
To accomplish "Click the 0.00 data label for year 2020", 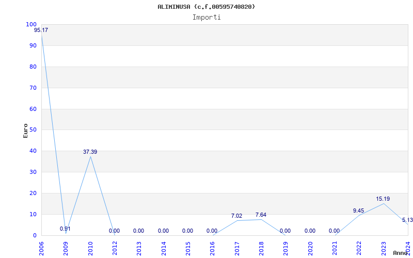I will [x=310, y=231].
